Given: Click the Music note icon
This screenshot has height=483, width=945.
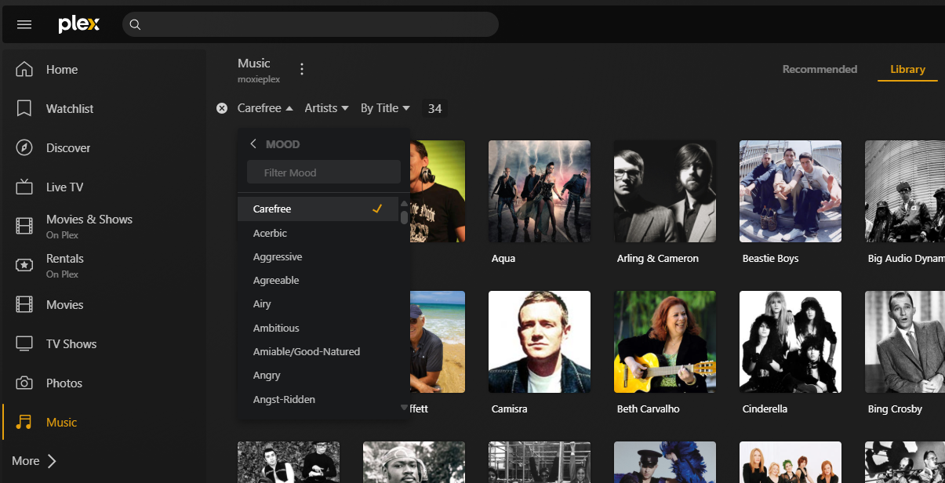Looking at the screenshot, I should (24, 422).
